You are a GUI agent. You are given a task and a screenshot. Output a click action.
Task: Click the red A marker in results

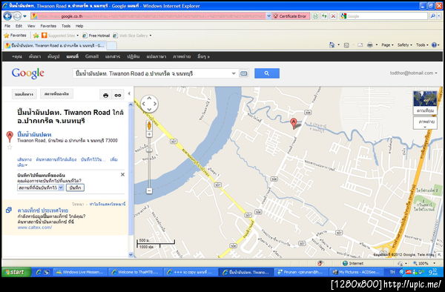pos(10,136)
